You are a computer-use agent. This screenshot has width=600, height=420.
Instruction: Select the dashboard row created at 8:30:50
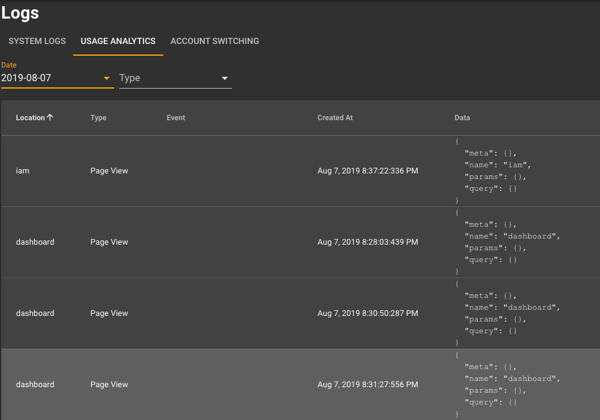300,313
